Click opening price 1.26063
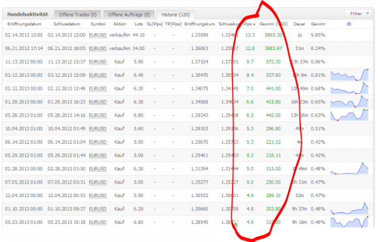Image resolution: width=378 pixels, height=242 pixels. click(x=199, y=48)
